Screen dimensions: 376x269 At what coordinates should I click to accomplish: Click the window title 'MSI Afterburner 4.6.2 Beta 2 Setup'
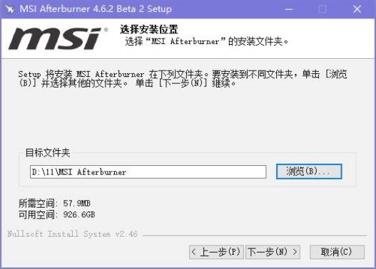(96, 9)
